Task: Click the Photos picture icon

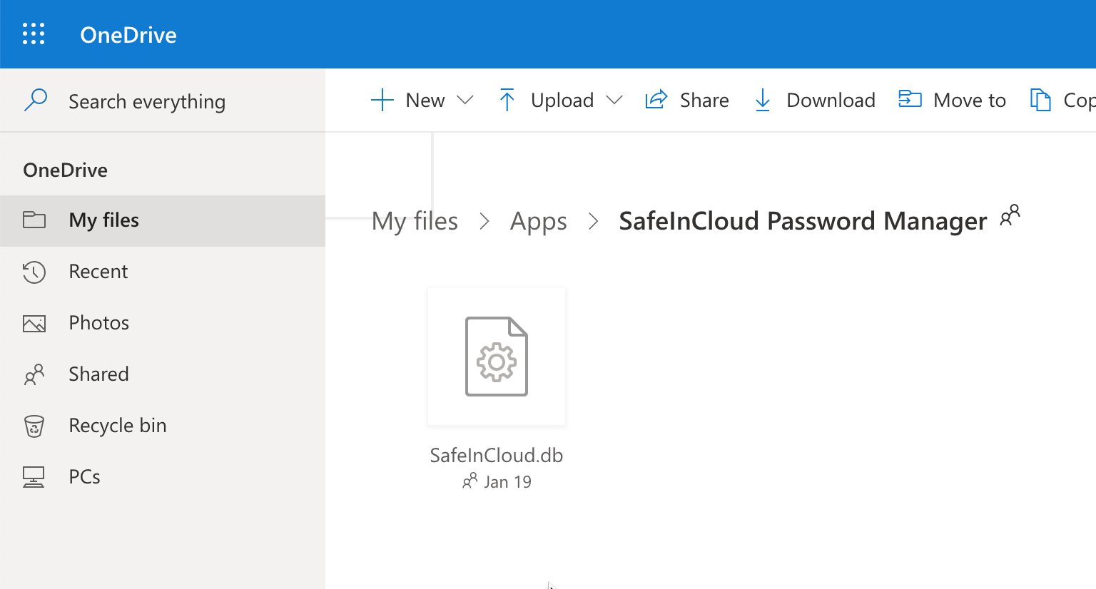Action: tap(34, 323)
